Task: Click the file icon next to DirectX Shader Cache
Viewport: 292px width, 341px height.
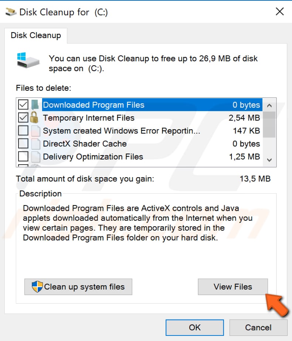Action: [x=37, y=144]
